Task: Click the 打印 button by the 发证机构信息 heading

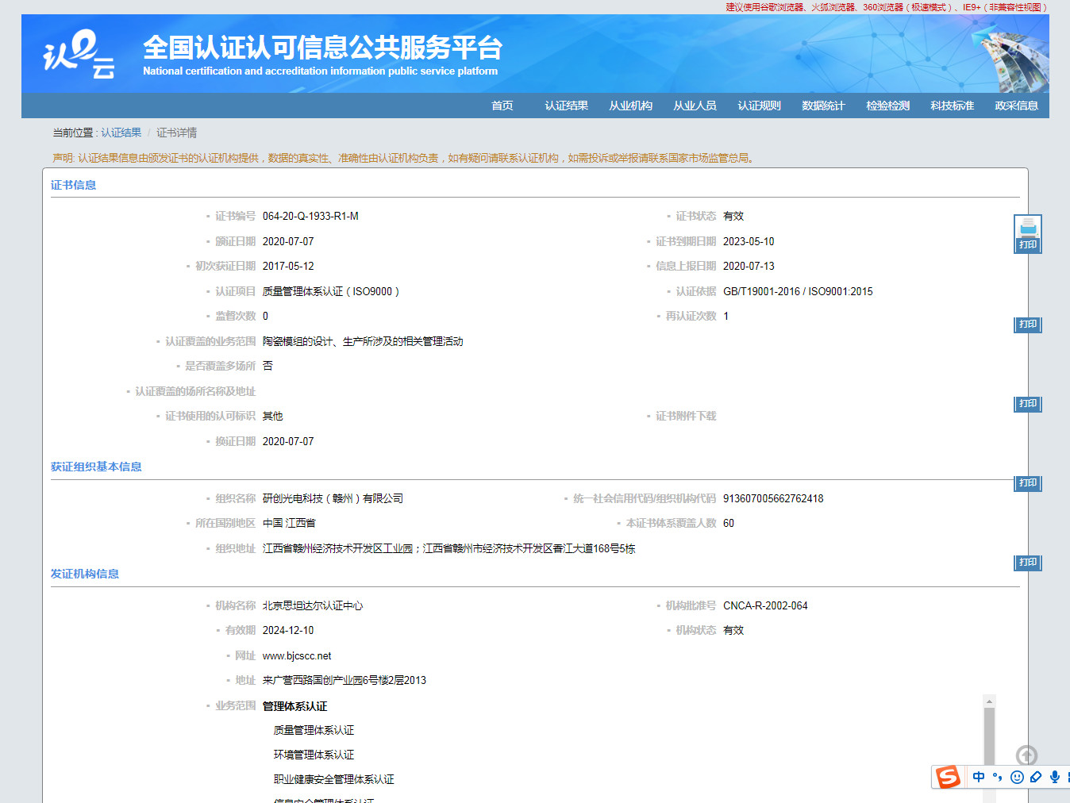Action: coord(1028,563)
